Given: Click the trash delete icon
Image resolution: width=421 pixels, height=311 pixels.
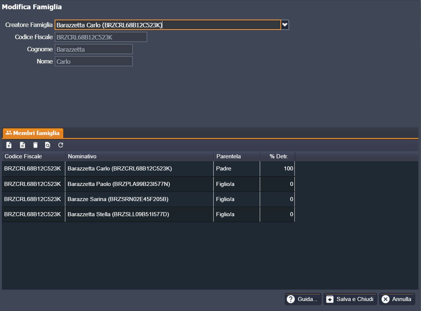Looking at the screenshot, I should (35, 145).
